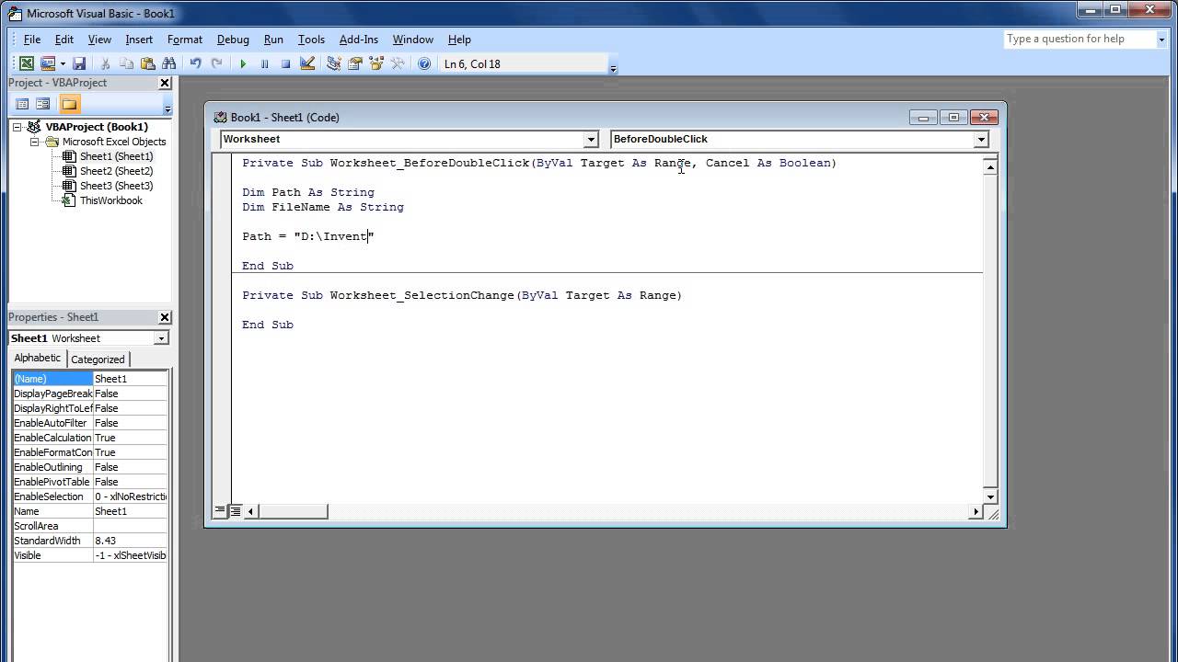
Task: Collapse the Microsoft Excel Objects folder
Action: click(35, 142)
